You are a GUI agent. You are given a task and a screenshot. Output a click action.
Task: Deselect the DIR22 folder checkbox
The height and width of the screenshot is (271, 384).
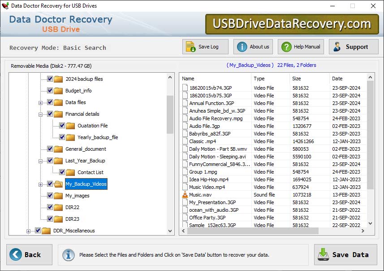pos(50,207)
